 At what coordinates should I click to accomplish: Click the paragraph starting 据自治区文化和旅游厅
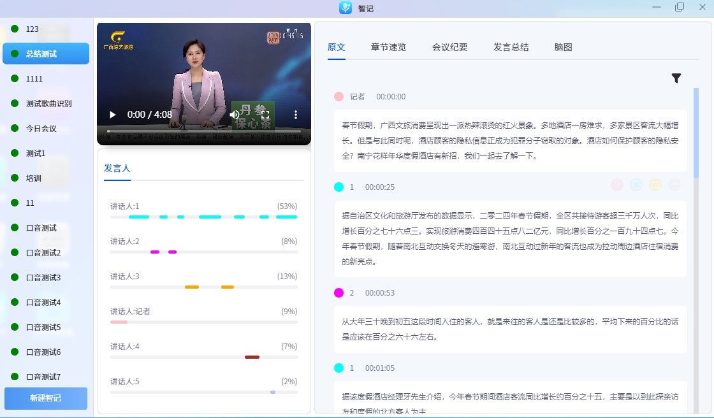point(510,238)
